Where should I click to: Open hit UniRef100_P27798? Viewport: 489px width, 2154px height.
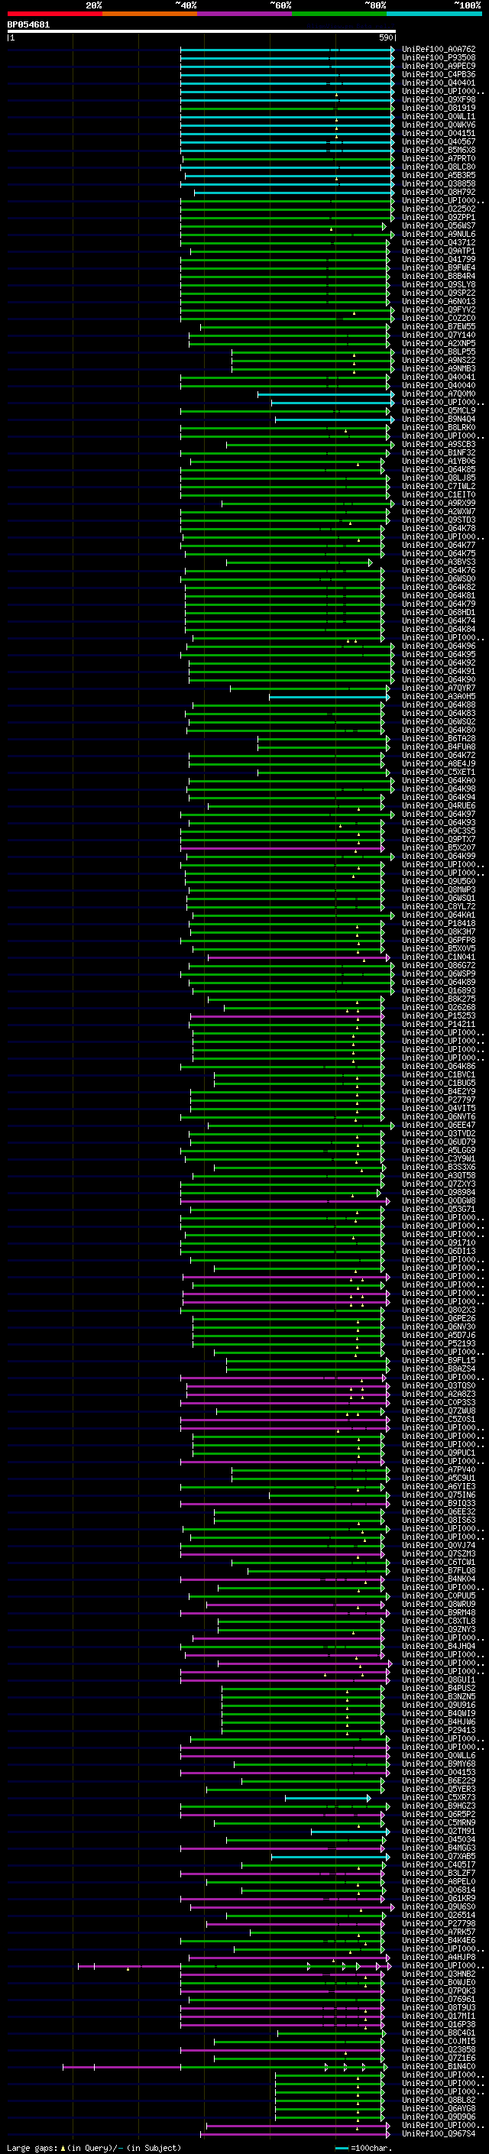[x=439, y=1923]
